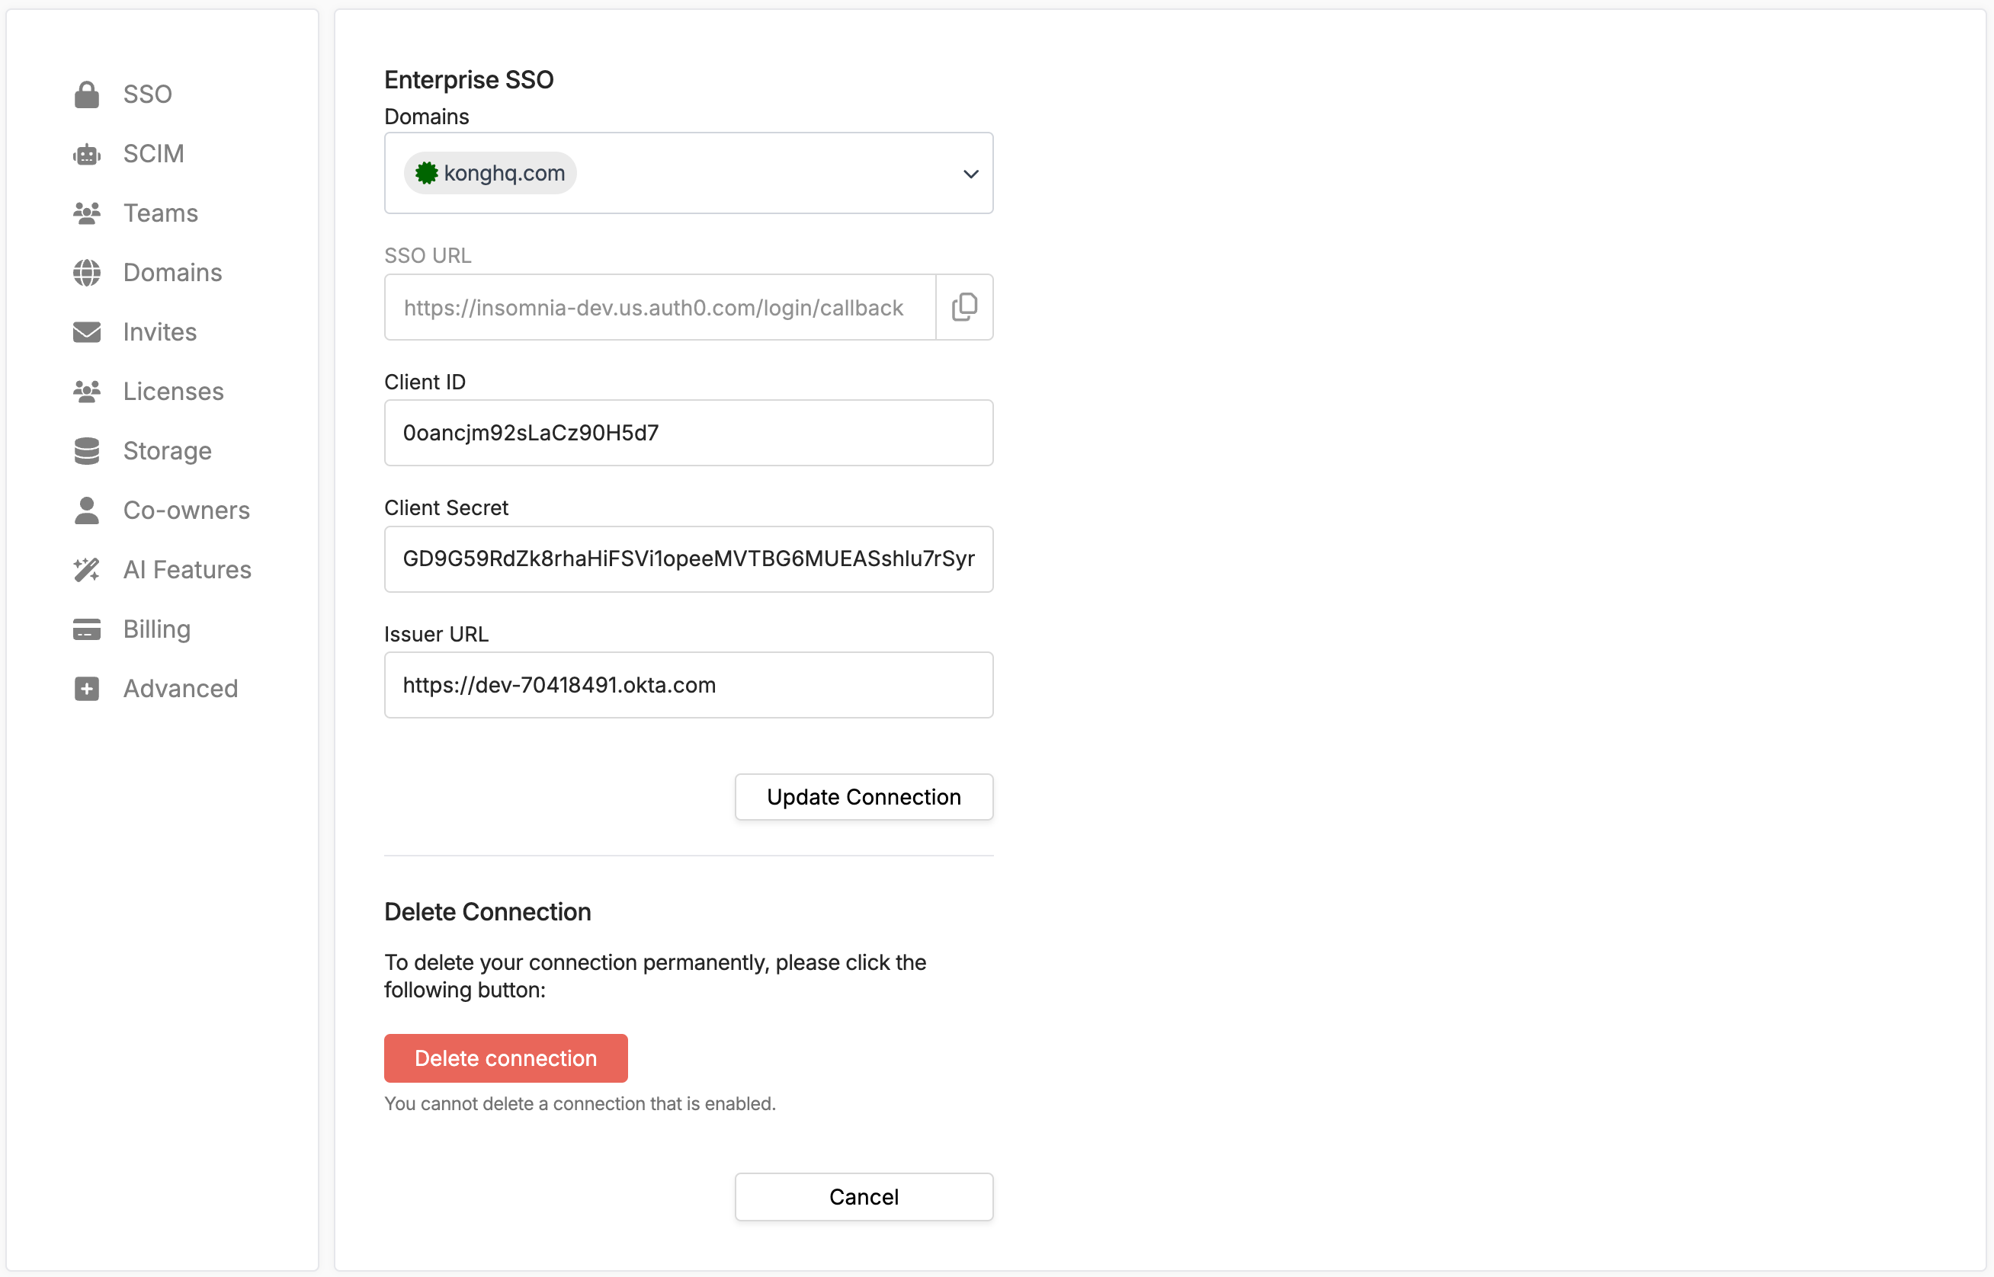Select the konghq.com domain chip
Viewport: 1994px width, 1277px height.
[x=490, y=173]
